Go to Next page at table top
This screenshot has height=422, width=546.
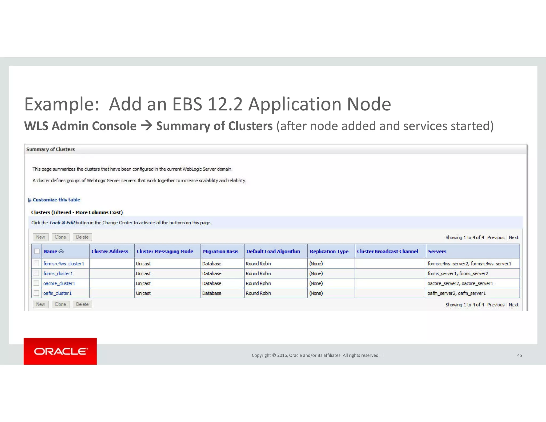(513, 237)
